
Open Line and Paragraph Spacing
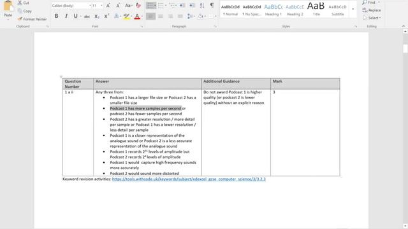[190, 17]
